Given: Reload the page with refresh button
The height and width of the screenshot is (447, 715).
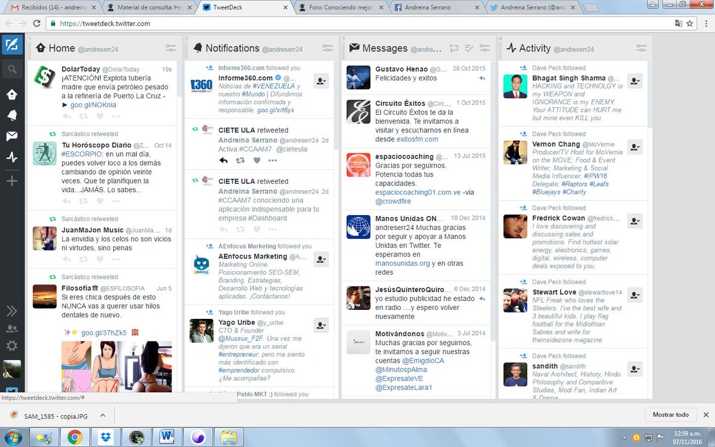Looking at the screenshot, I should click(x=36, y=23).
